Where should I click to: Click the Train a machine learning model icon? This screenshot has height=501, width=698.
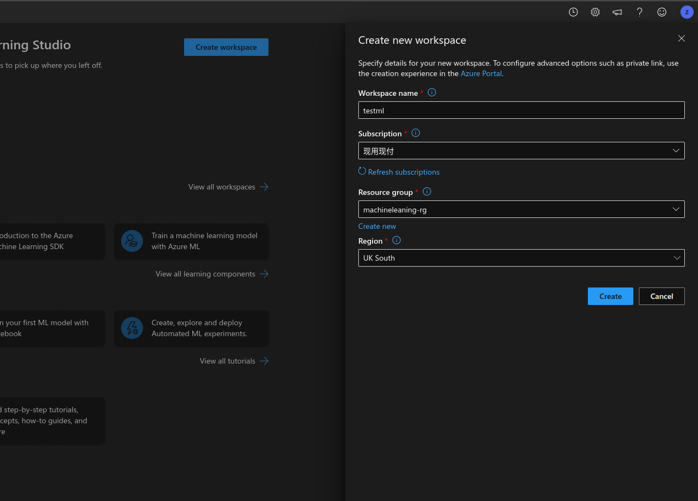tap(132, 241)
